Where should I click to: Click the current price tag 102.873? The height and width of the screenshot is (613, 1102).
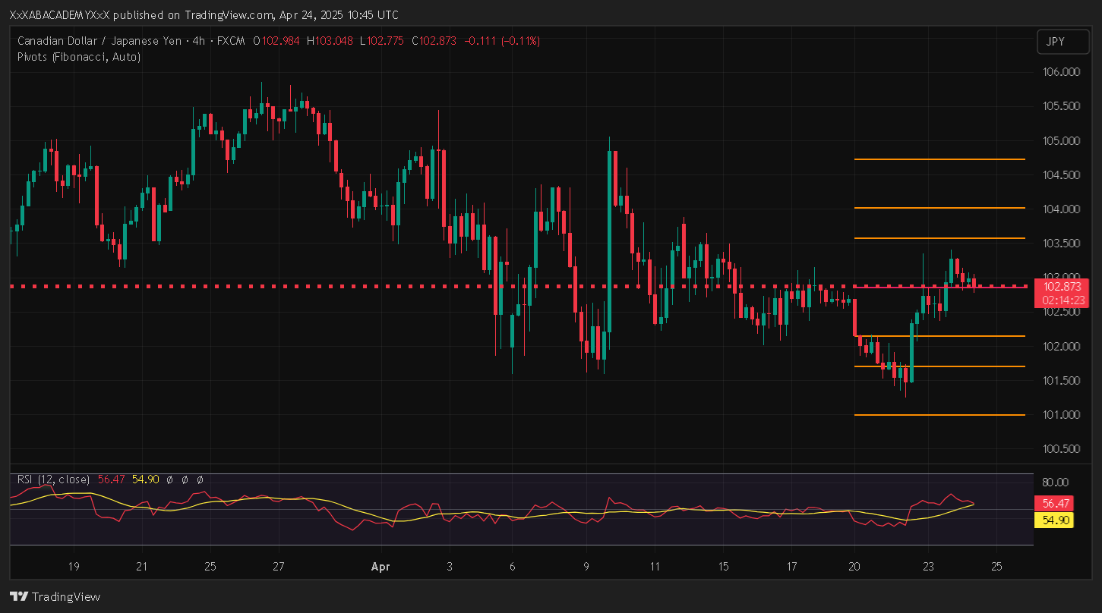tap(1062, 287)
